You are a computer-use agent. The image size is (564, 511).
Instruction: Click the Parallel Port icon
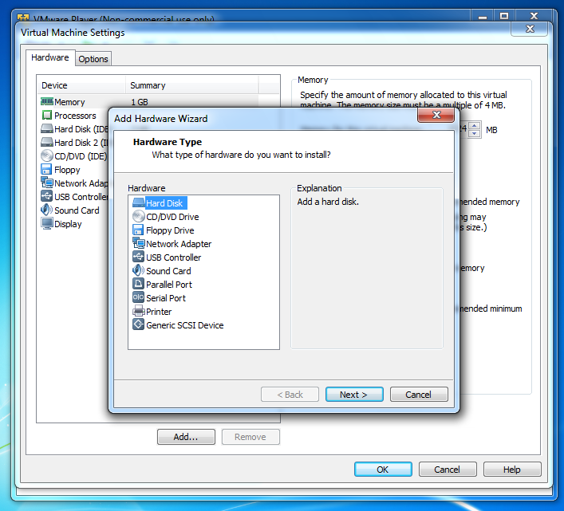click(139, 284)
